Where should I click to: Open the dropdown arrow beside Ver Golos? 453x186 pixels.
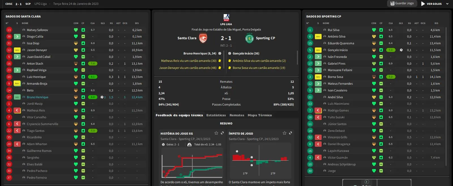[x=447, y=4]
